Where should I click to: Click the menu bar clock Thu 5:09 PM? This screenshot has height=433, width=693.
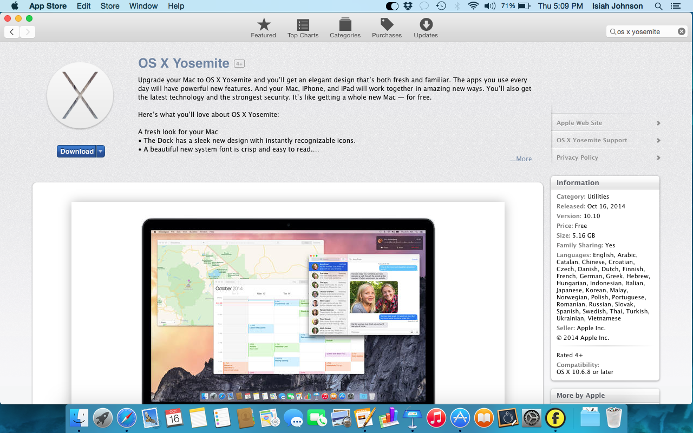click(560, 6)
